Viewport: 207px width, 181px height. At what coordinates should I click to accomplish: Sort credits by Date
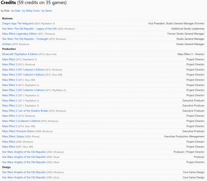(16, 11)
